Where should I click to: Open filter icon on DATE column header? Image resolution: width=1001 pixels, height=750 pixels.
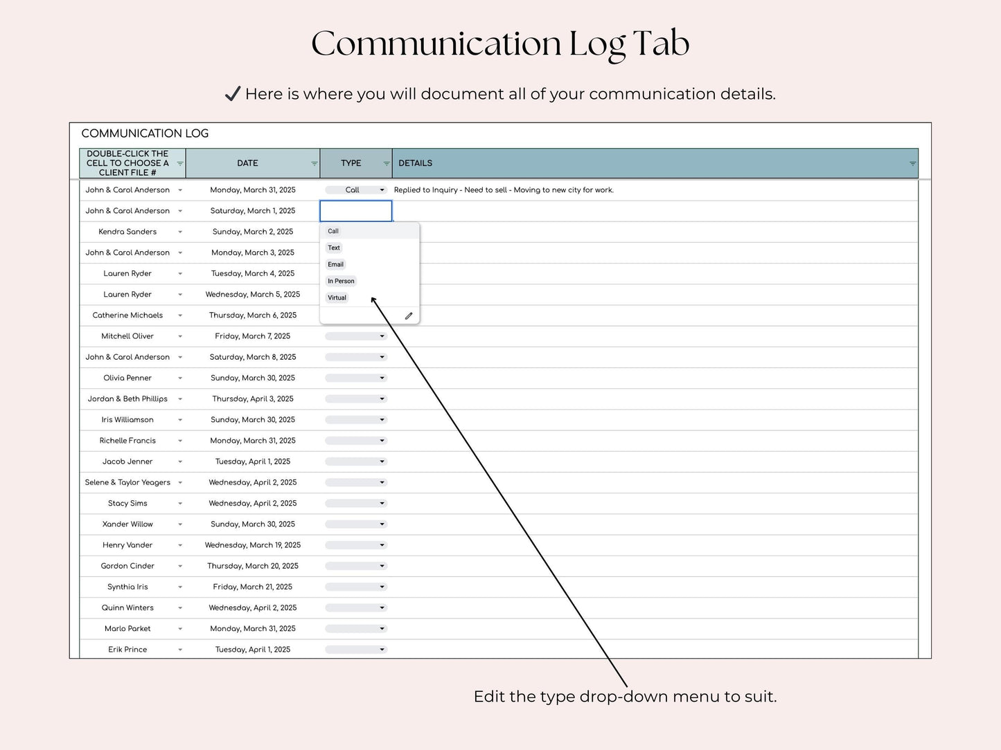[x=314, y=164]
